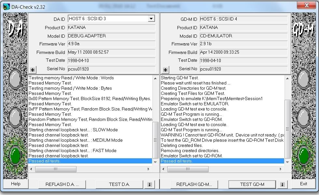Expand D.A. details with plus button
Image resolution: width=319 pixels, height=195 pixels.
pos(33,70)
